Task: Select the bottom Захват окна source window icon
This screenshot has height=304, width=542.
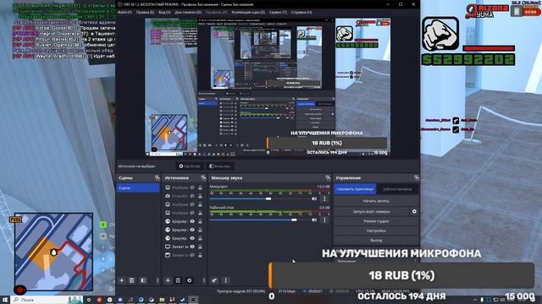Action: click(x=168, y=255)
